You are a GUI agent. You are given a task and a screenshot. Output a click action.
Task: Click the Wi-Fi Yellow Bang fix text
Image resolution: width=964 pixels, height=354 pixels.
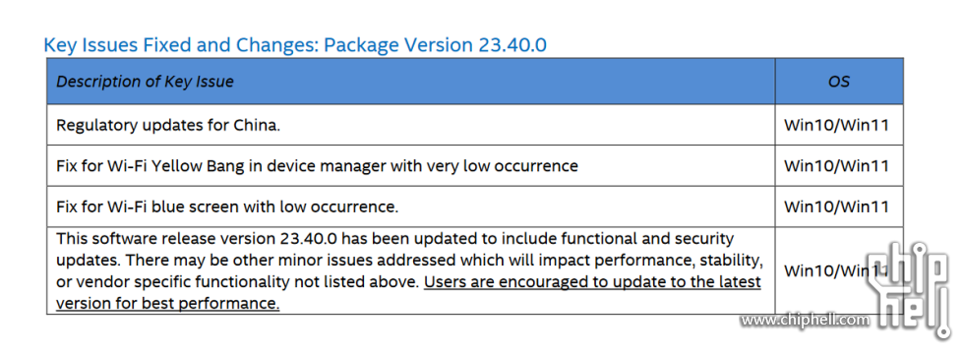tap(317, 166)
